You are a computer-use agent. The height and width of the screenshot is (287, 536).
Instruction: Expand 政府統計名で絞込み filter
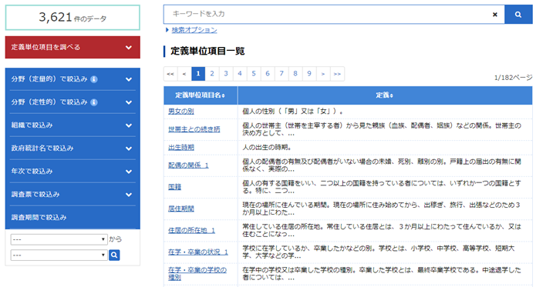72,149
